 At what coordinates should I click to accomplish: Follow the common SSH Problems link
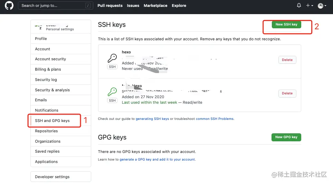pyautogui.click(x=215, y=119)
